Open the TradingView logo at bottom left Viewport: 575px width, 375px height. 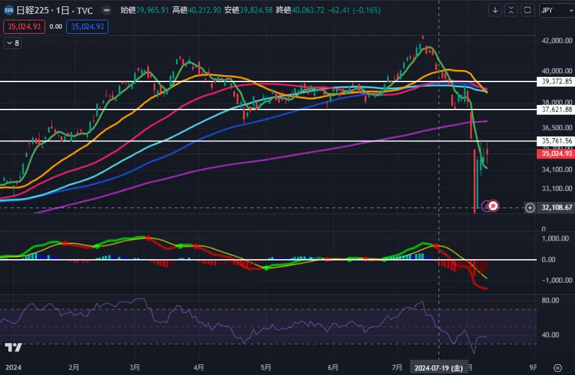tap(13, 347)
